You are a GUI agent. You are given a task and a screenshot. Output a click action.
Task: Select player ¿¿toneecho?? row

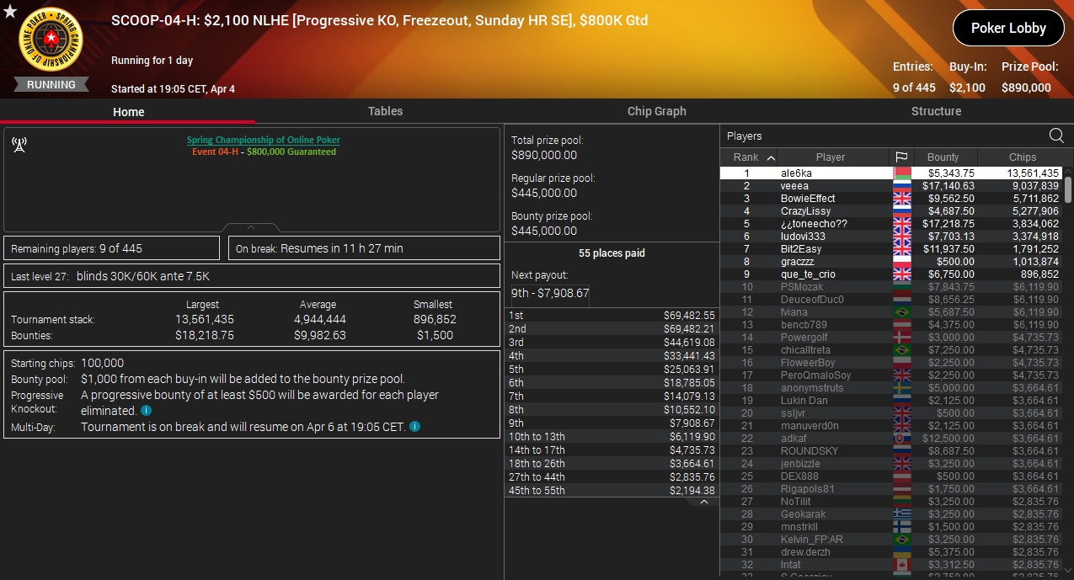[891, 224]
